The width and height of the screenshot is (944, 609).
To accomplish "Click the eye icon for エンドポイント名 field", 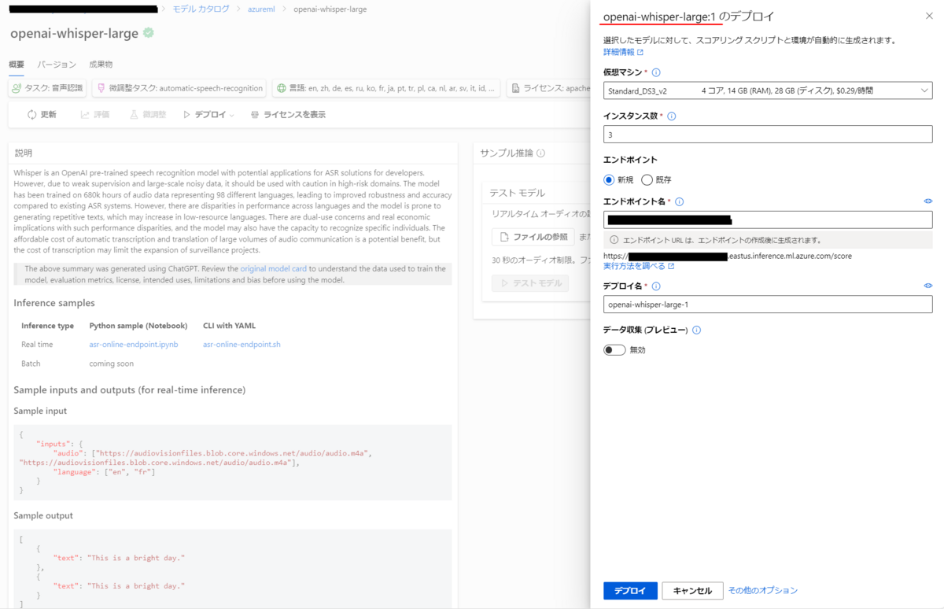I will 928,201.
